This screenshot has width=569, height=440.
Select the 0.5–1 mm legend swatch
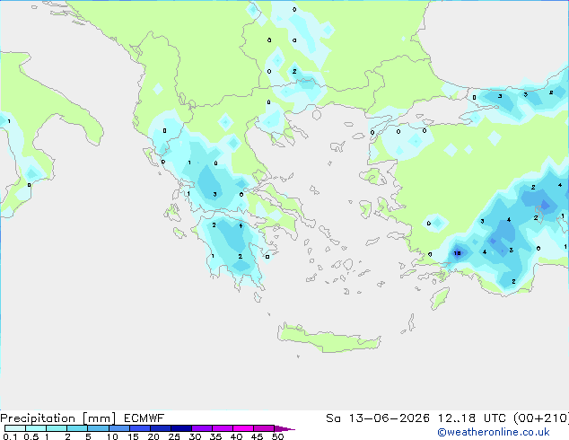pyautogui.click(x=36, y=428)
